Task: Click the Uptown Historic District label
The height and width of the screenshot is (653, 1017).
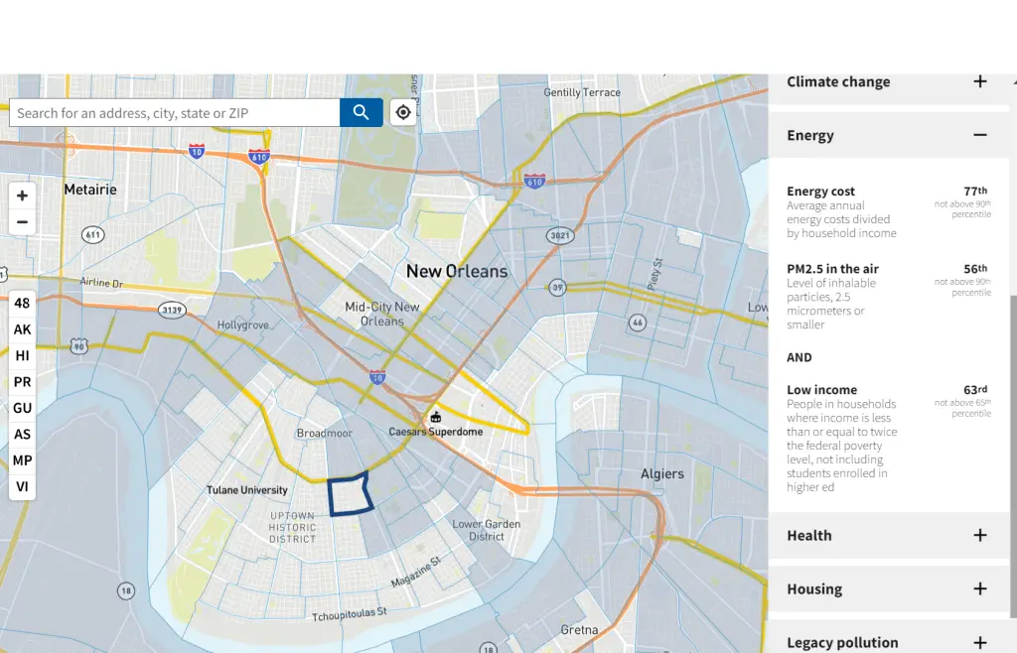Action: [293, 527]
